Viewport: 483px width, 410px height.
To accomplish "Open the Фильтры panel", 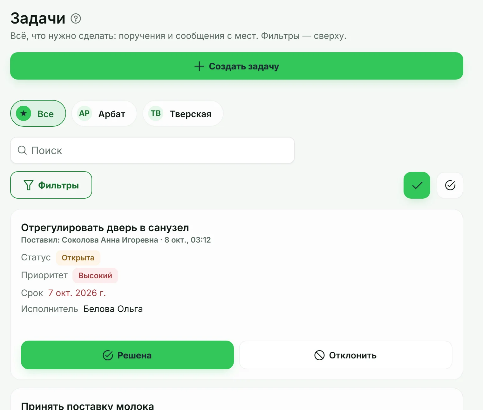I will click(51, 185).
